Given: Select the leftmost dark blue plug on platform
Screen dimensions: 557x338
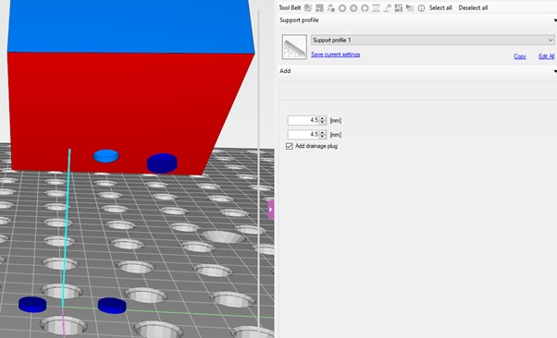Looking at the screenshot, I should click(x=32, y=305).
